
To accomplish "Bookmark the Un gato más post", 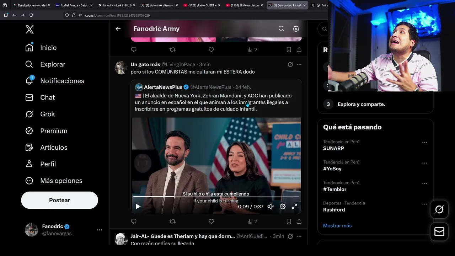I will 289,221.
